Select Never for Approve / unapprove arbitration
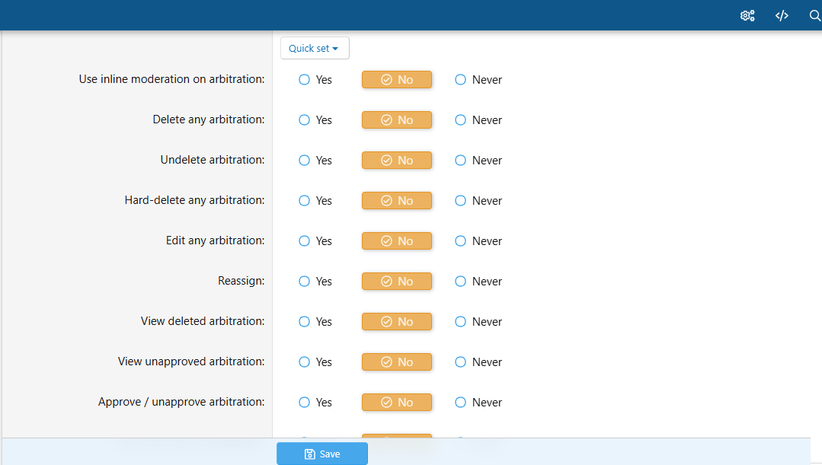The width and height of the screenshot is (822, 465). [x=460, y=403]
